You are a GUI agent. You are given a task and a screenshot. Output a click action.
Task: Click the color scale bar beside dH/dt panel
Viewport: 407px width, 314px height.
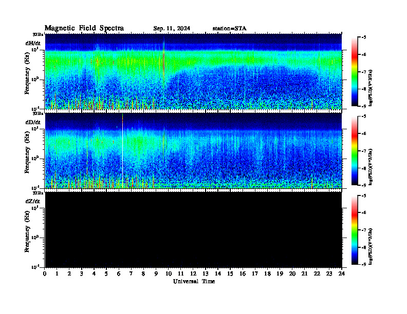pos(354,71)
